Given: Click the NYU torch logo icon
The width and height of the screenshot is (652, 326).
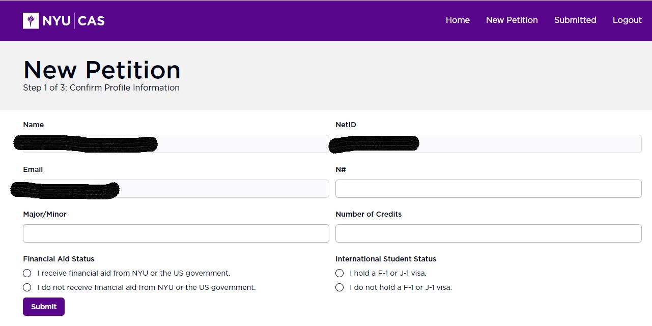Looking at the screenshot, I should tap(31, 20).
